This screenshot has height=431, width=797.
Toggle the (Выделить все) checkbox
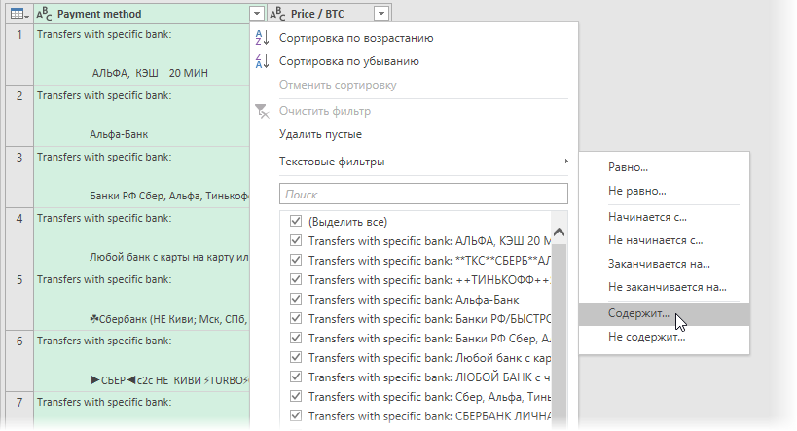(x=295, y=221)
